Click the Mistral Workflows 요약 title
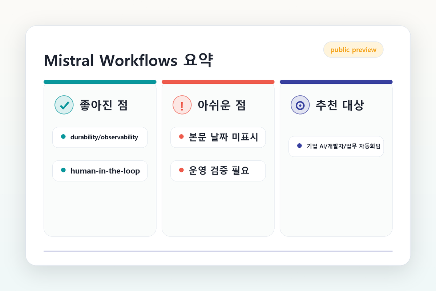Viewport: 436px width, 291px height. coord(128,60)
